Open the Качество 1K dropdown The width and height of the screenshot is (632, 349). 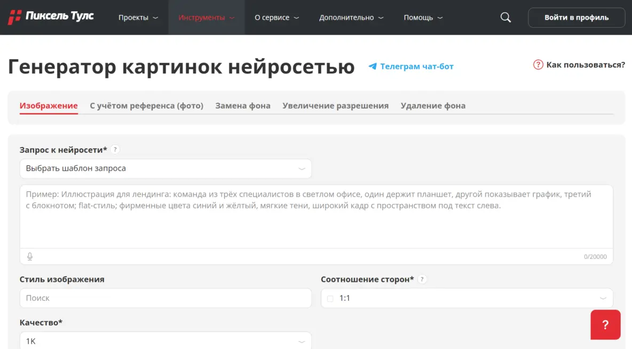click(165, 341)
